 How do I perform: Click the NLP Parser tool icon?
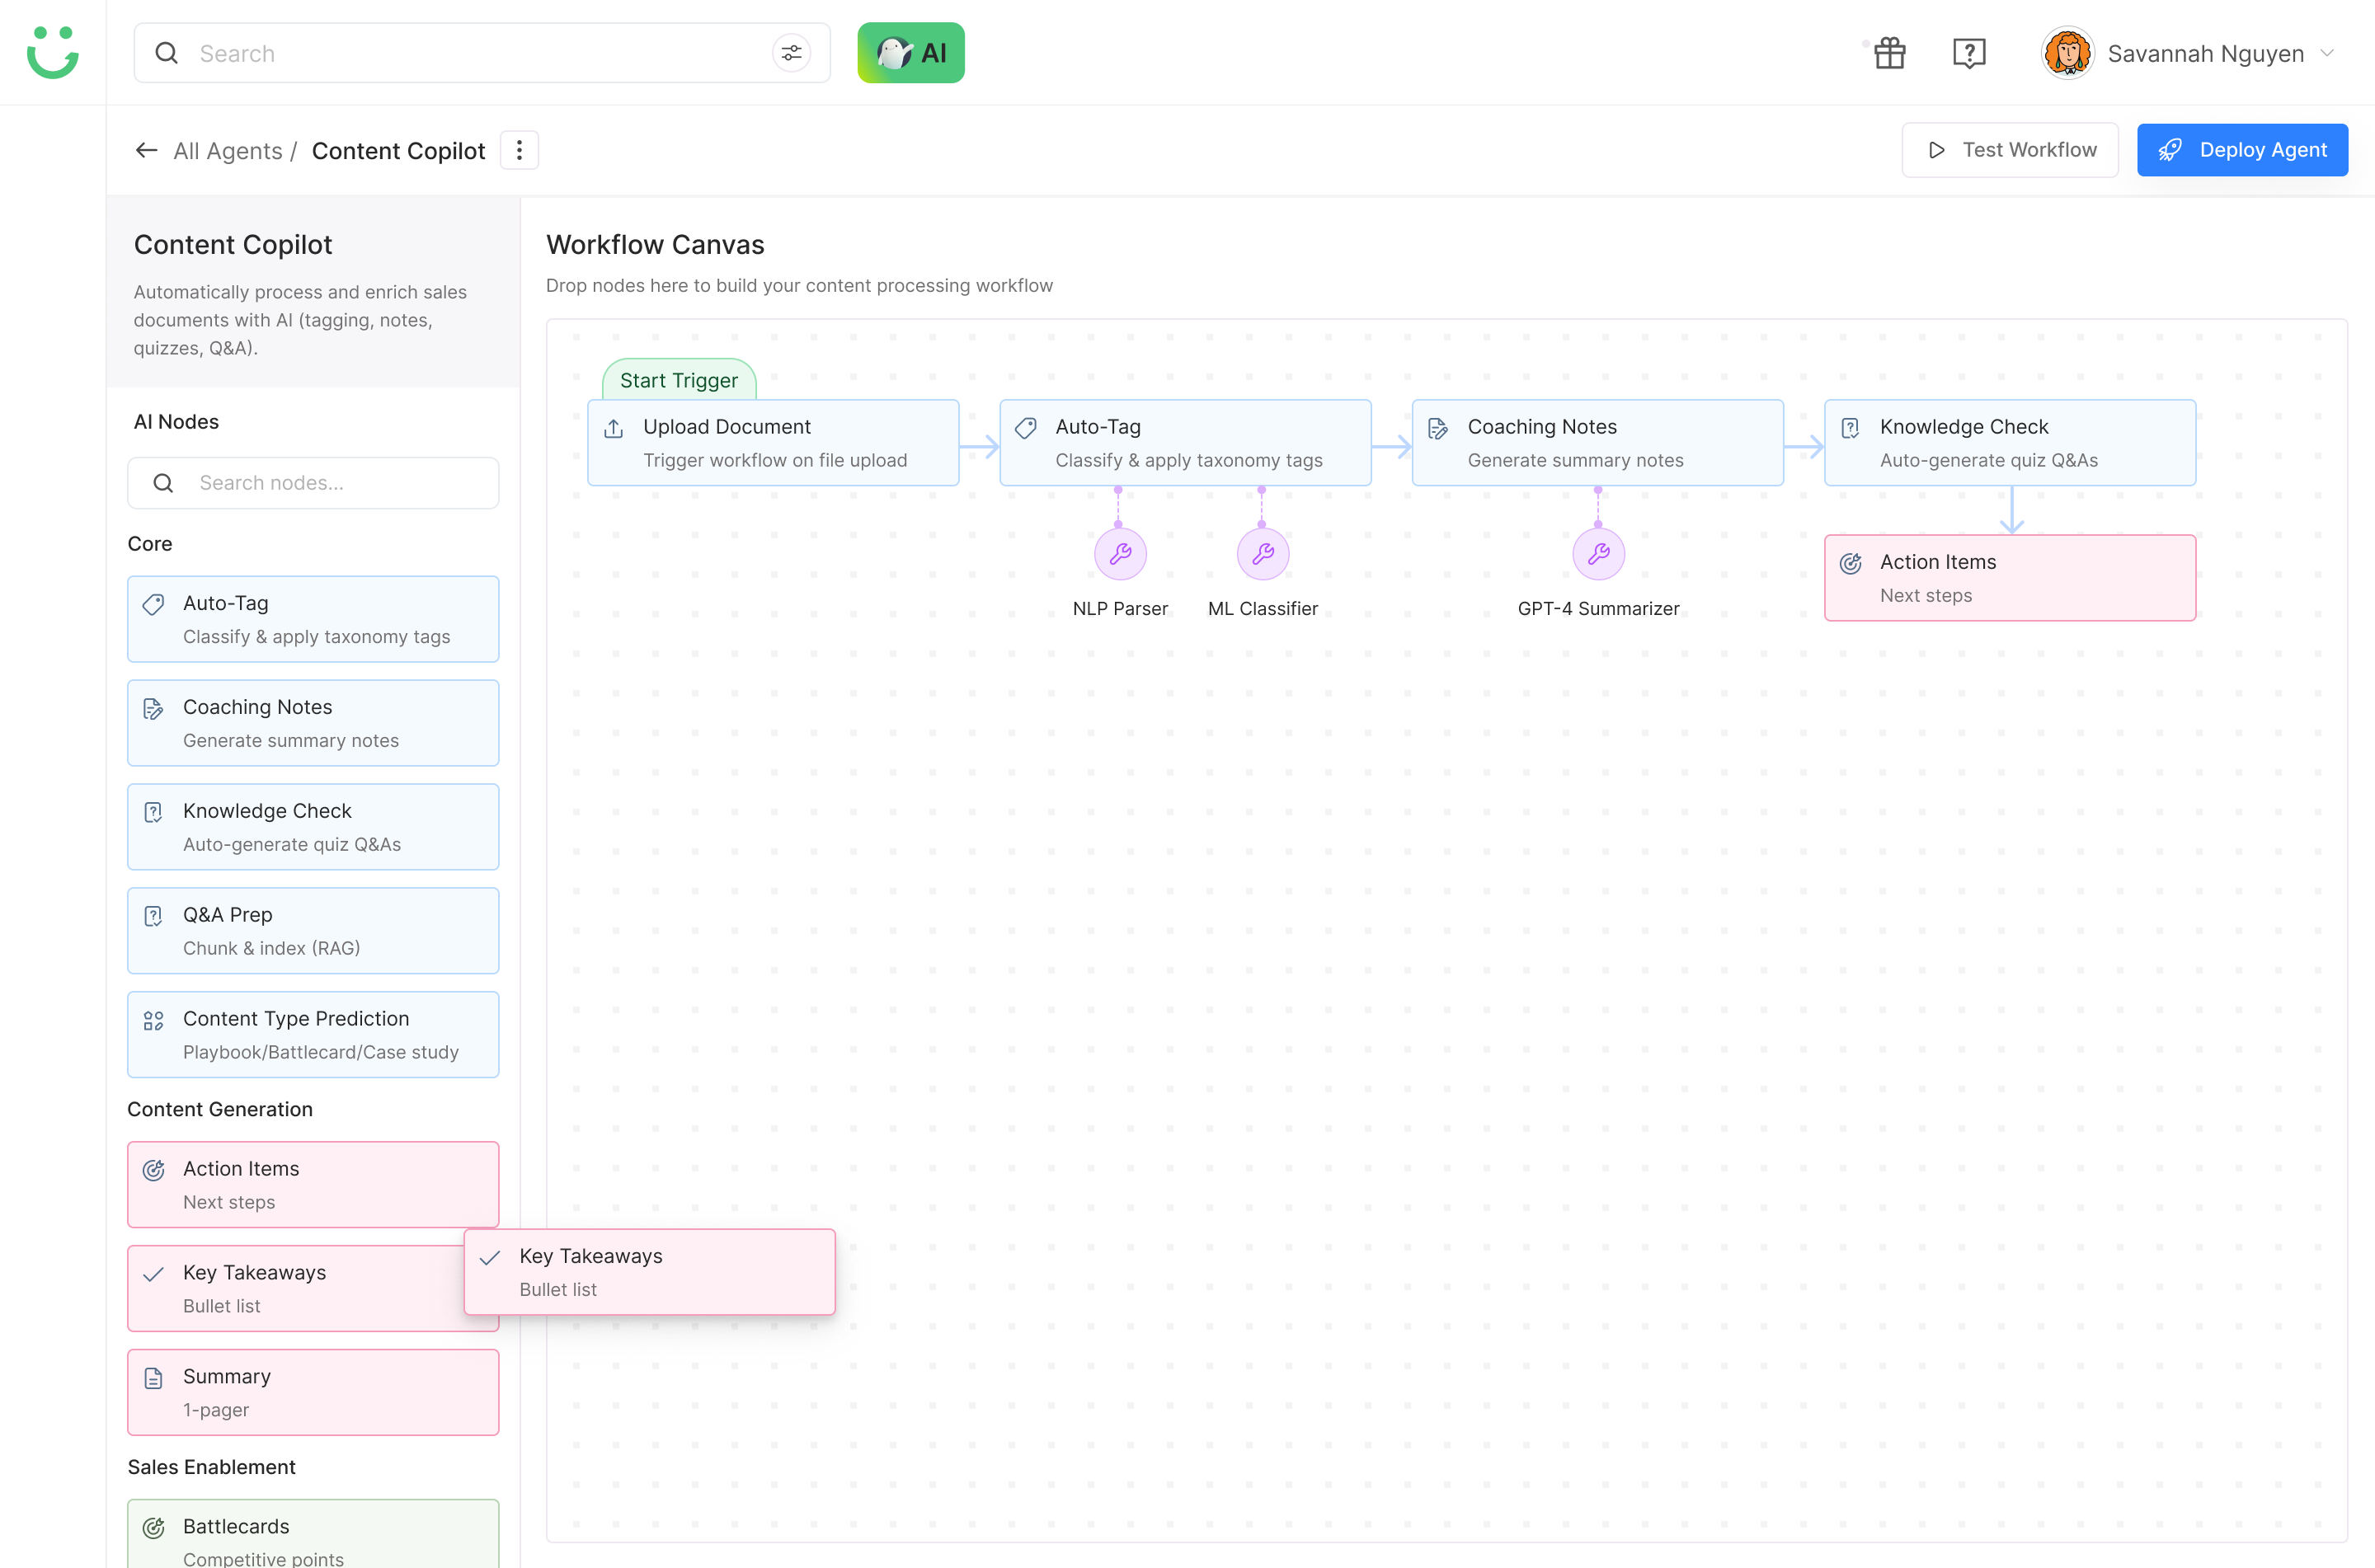(x=1120, y=554)
